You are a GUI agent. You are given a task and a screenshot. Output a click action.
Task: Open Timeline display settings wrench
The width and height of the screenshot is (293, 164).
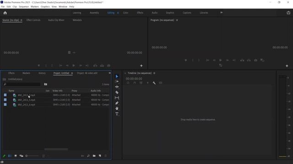(154, 83)
